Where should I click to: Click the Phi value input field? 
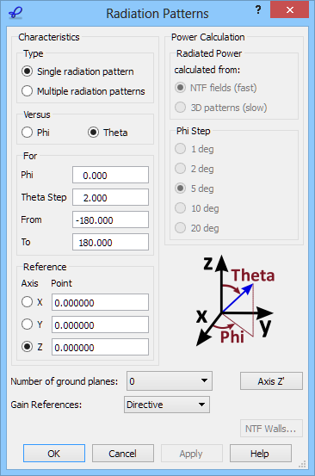[x=110, y=175]
